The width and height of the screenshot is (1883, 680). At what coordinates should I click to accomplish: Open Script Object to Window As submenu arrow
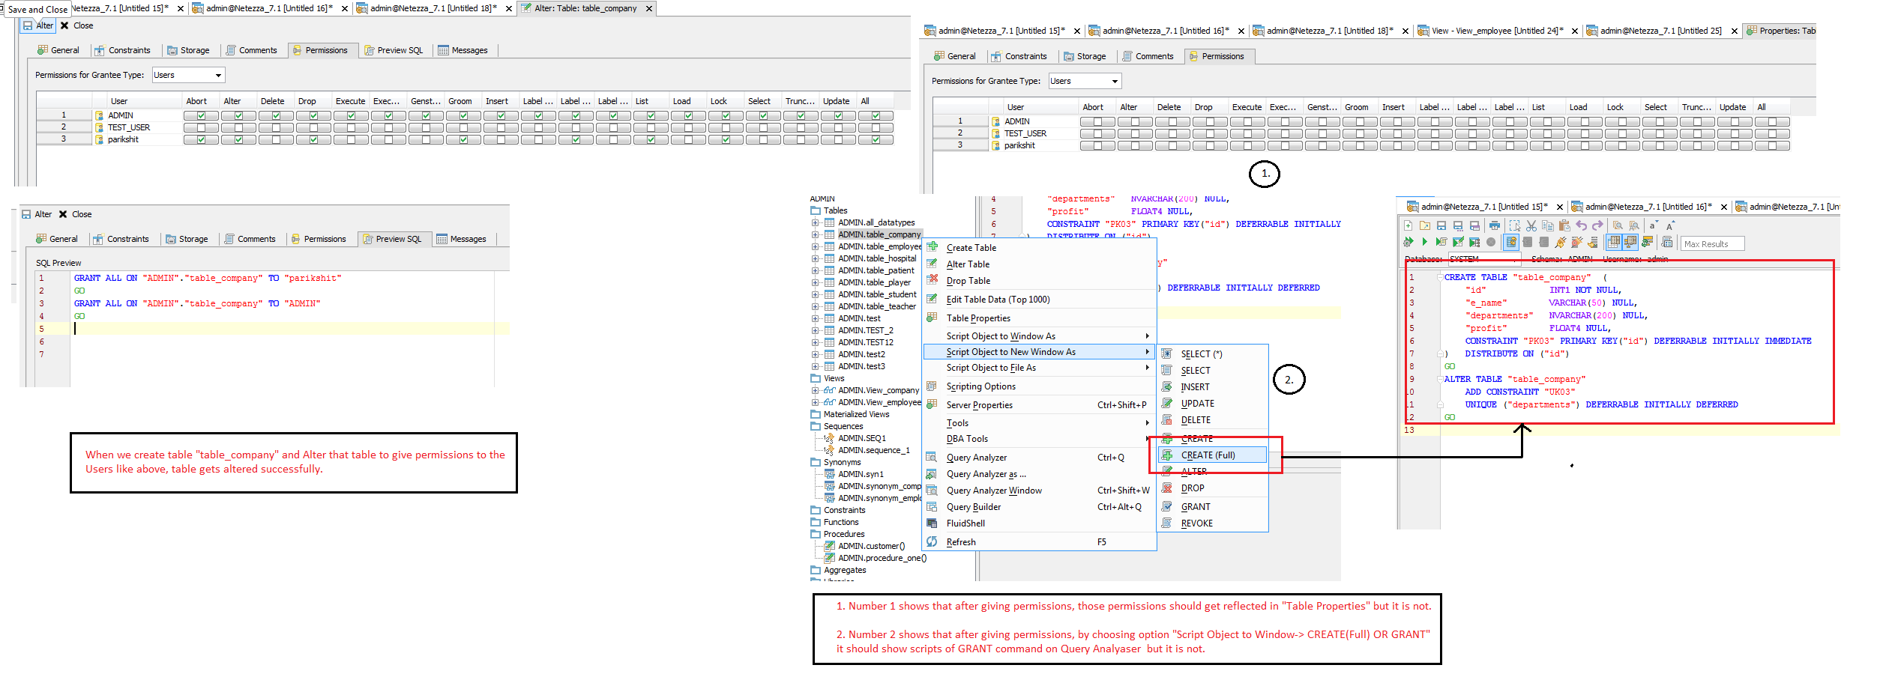pos(1147,336)
